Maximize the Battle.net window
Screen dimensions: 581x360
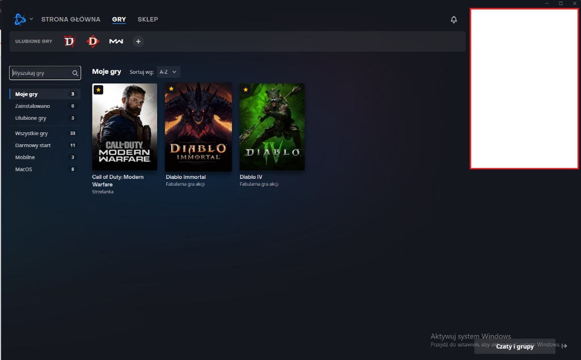[x=561, y=3]
